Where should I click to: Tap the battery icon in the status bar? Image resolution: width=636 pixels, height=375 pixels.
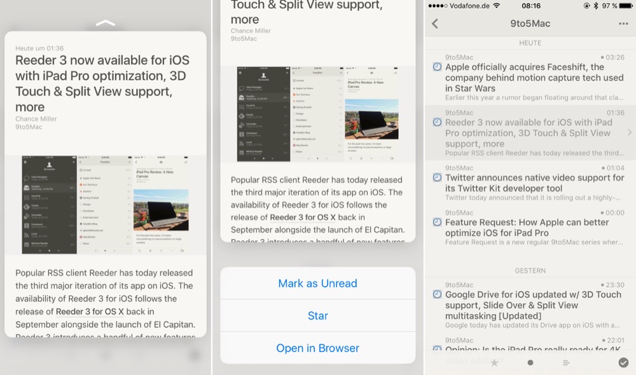tap(626, 6)
